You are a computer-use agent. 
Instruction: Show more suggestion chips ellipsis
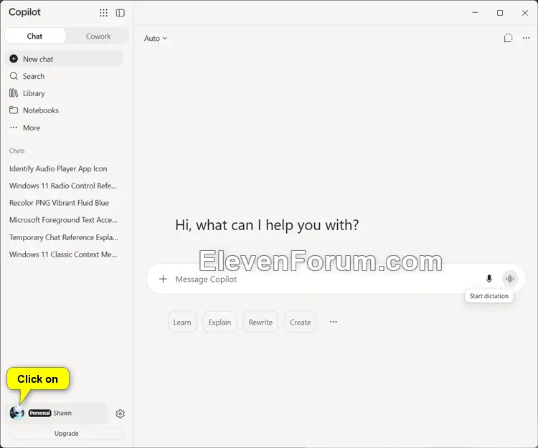point(333,322)
